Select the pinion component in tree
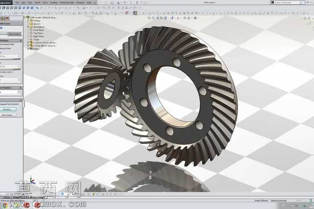The height and width of the screenshot is (209, 314). click(45, 43)
